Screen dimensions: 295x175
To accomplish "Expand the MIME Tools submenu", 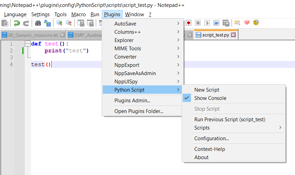I will click(x=142, y=49).
